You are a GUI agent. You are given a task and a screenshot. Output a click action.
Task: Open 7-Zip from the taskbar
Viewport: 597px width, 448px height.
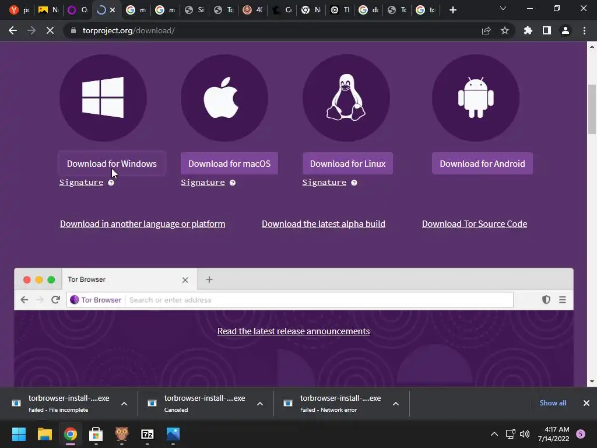[x=148, y=434]
